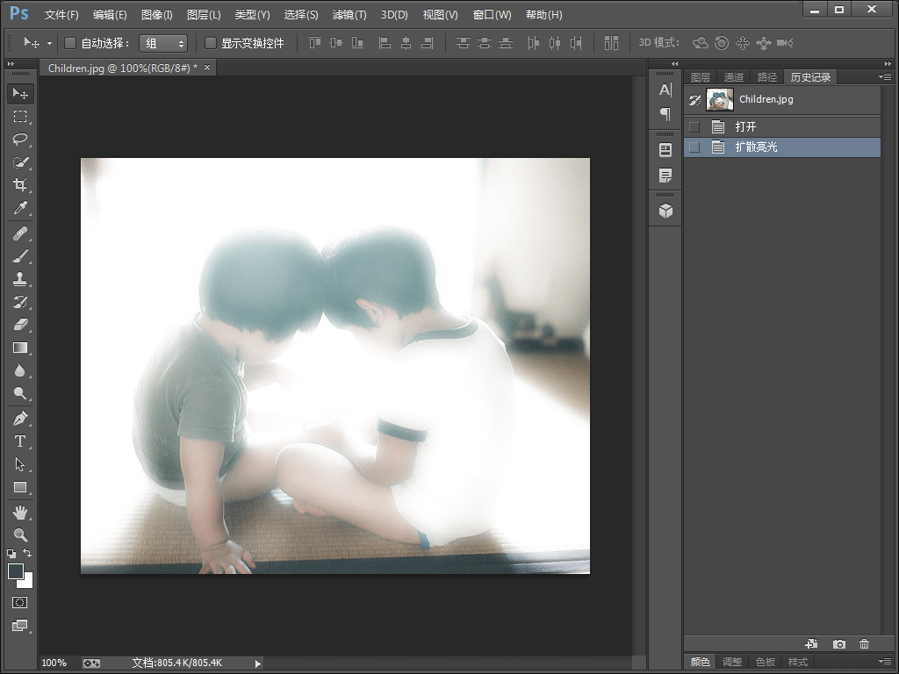Collapse the right panel dock

pos(888,63)
